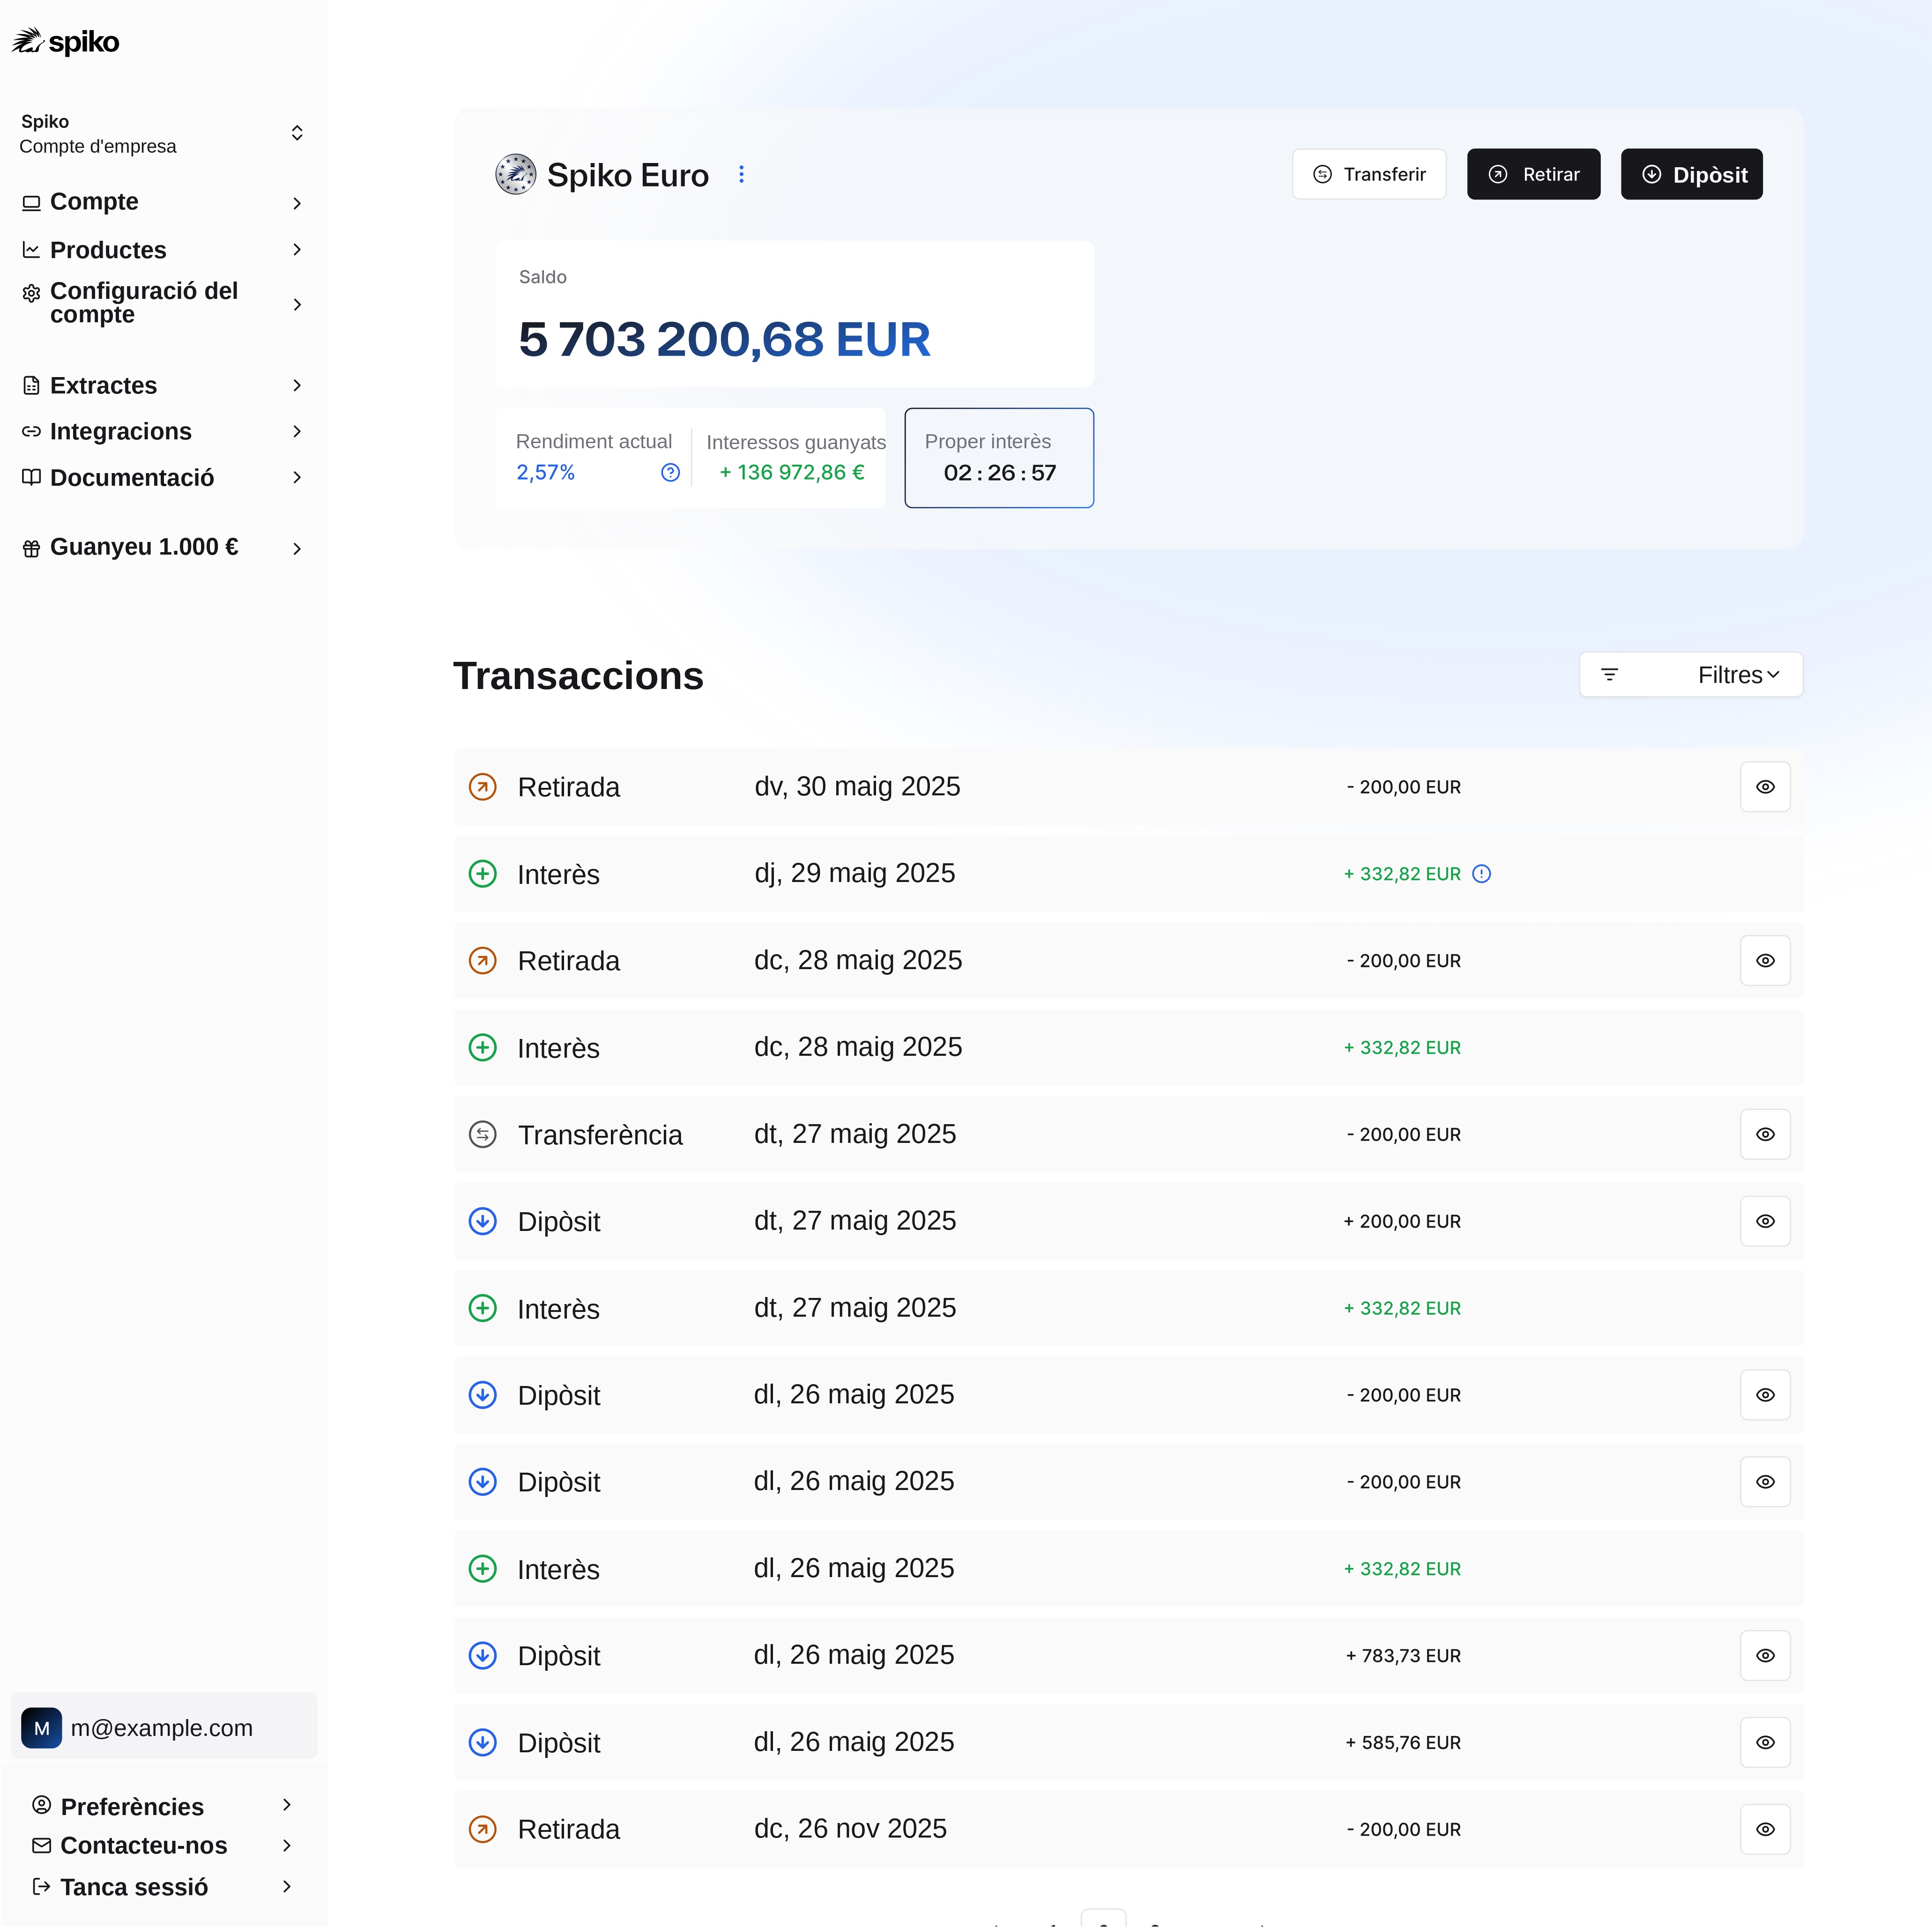
Task: Expand the Preferències chevron
Action: coord(287,1805)
